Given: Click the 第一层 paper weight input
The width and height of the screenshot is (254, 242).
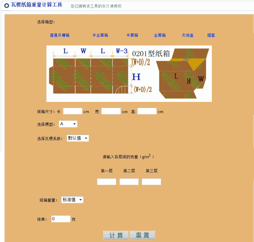Looking at the screenshot, I should point(107,182).
